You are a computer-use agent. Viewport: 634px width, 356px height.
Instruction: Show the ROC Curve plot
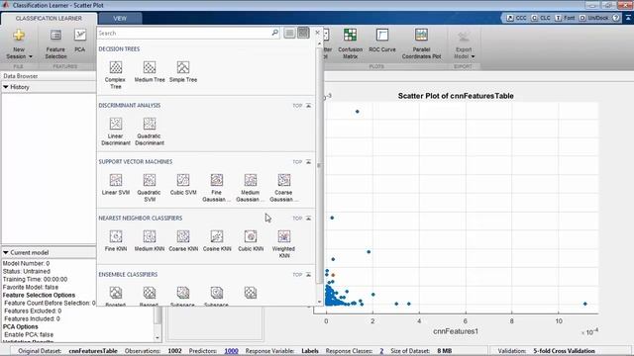pos(382,41)
